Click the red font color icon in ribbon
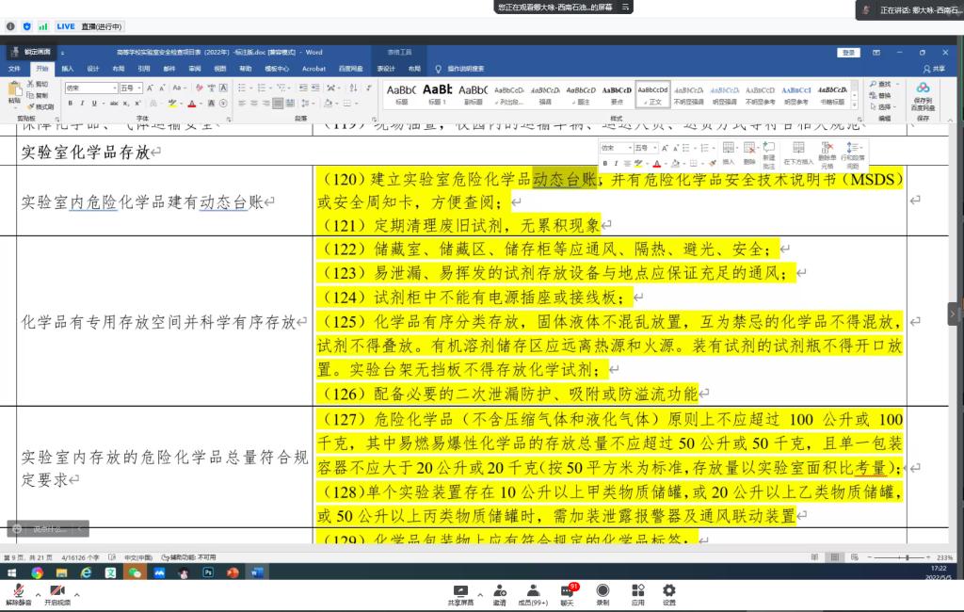This screenshot has height=612, width=964. click(x=192, y=103)
